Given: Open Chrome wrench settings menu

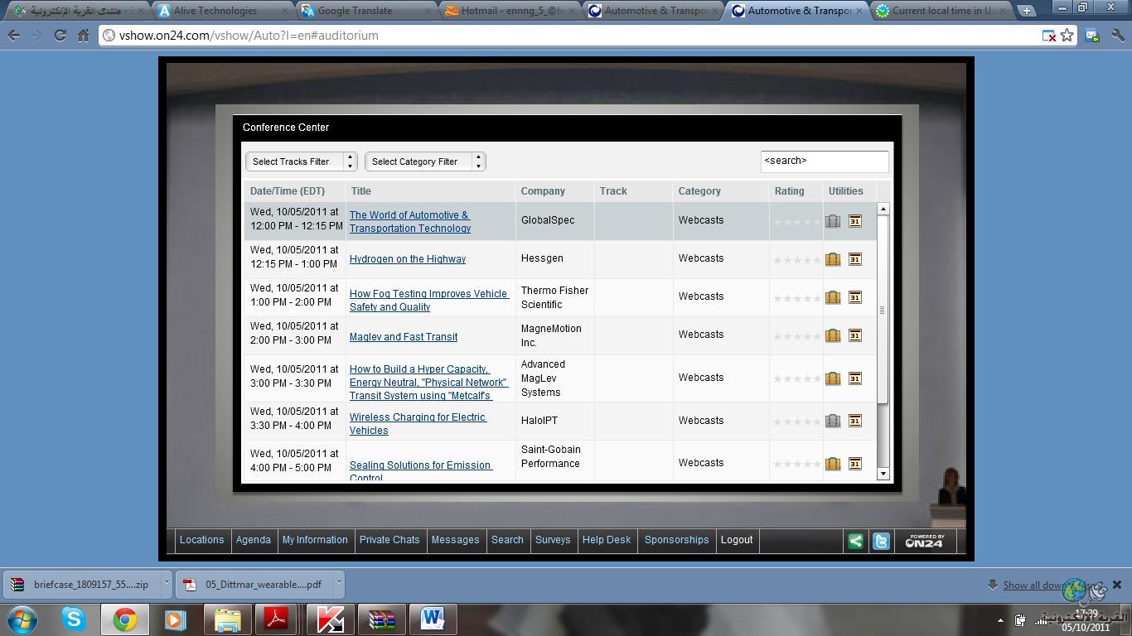Looking at the screenshot, I should point(1117,36).
